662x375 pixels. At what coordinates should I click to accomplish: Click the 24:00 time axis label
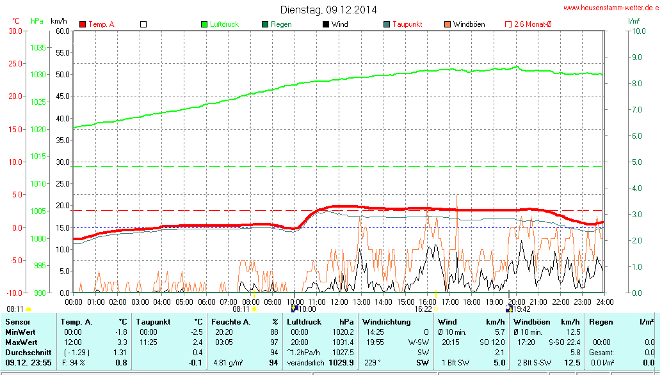coord(604,302)
